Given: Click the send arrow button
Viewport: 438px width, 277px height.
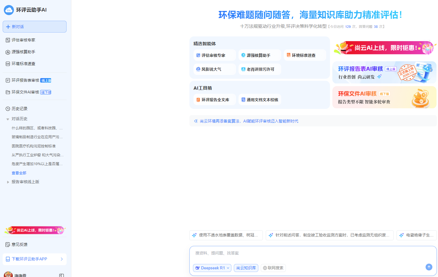Looking at the screenshot, I should tap(429, 267).
